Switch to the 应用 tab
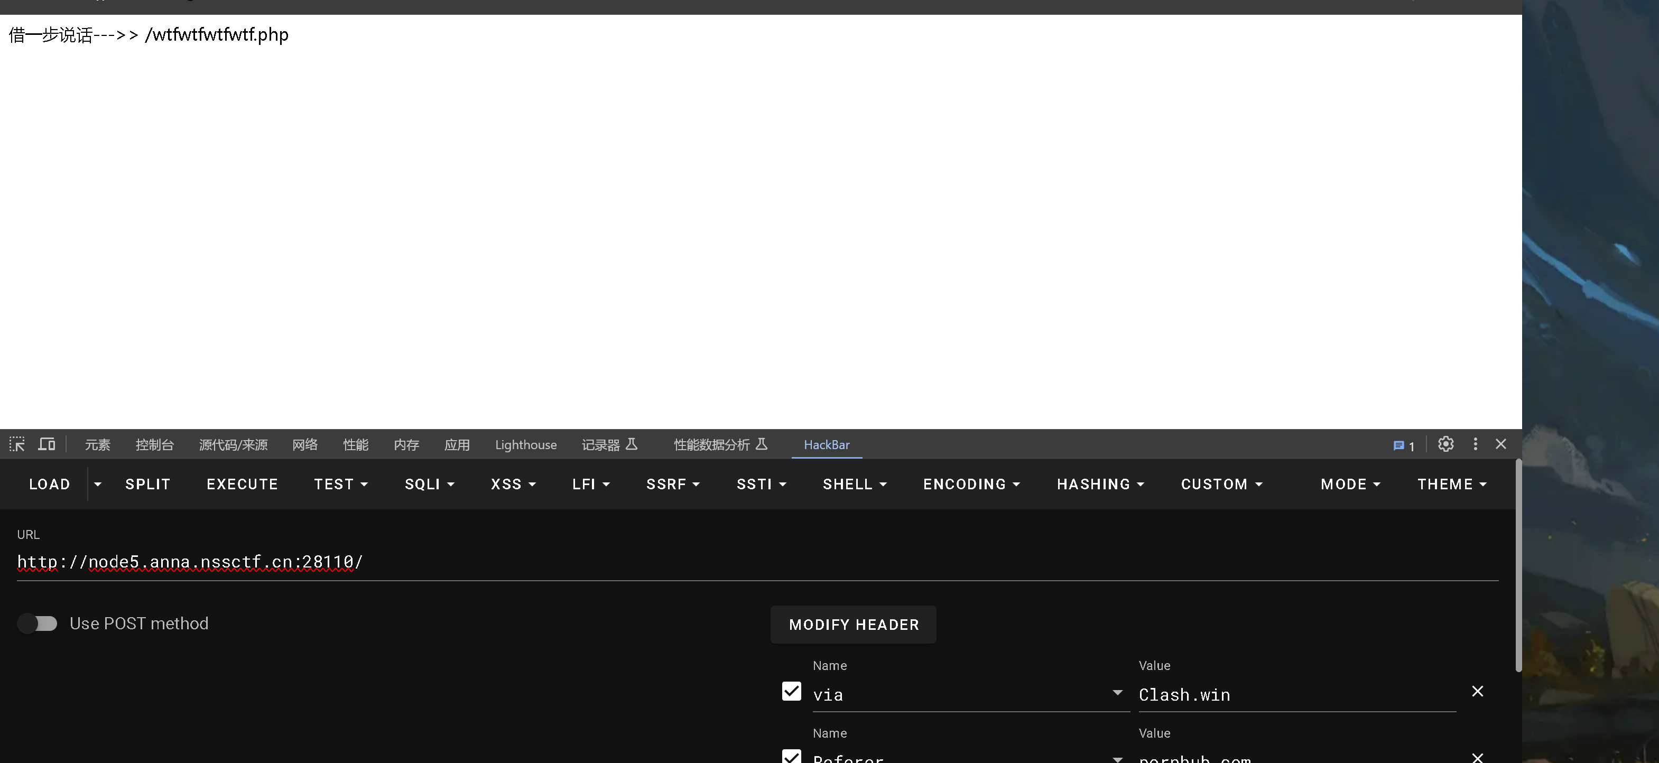Screen dimensions: 1659x763 click(457, 445)
